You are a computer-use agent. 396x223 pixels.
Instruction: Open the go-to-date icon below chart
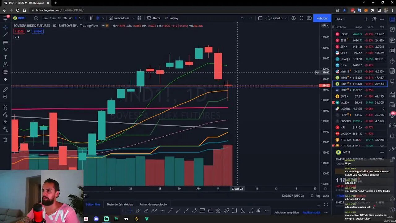click(x=85, y=196)
